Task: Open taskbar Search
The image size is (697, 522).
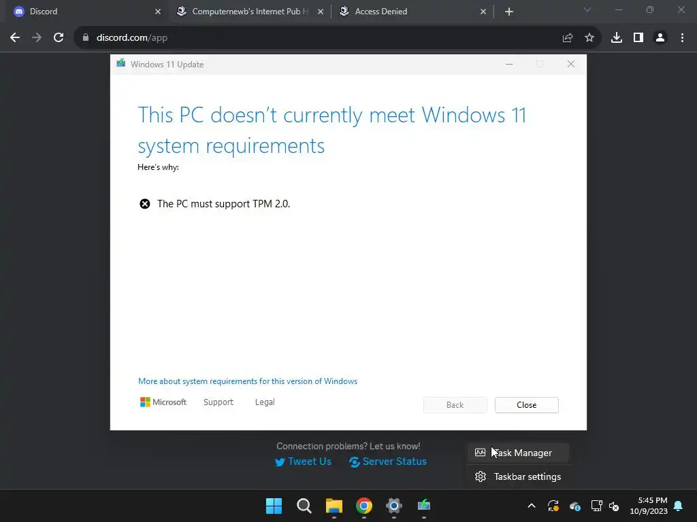Action: (x=304, y=506)
